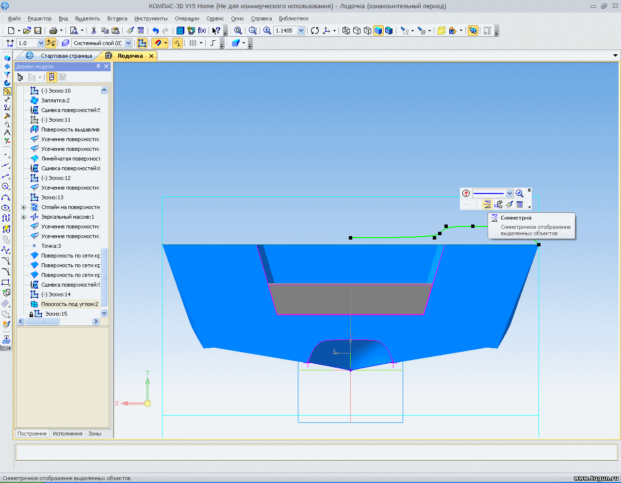Click the model tree scroll-up arrow
This screenshot has height=483, width=621.
104,90
